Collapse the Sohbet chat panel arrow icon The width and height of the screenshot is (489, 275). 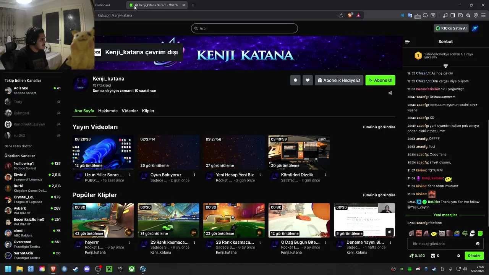pos(407,42)
